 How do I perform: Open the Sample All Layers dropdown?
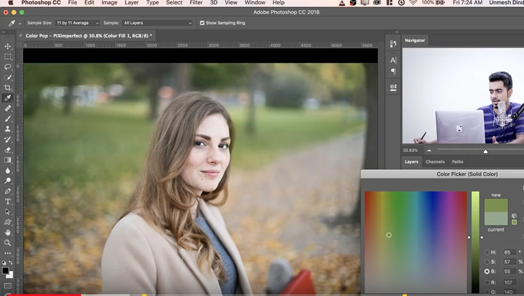157,23
